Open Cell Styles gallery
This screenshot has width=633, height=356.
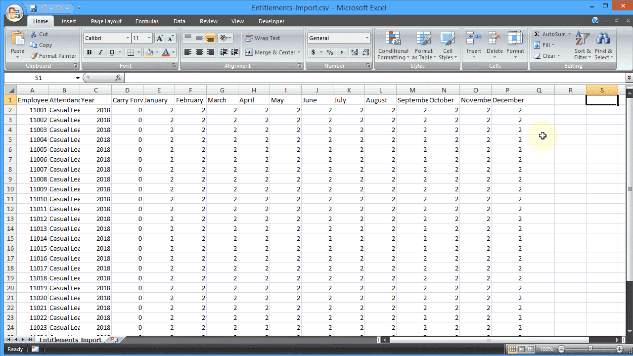448,45
